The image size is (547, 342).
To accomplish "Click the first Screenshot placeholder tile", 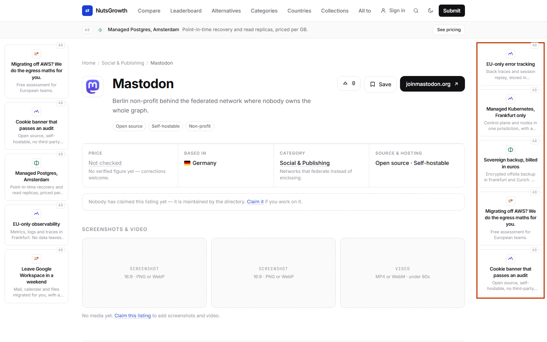I will point(144,273).
